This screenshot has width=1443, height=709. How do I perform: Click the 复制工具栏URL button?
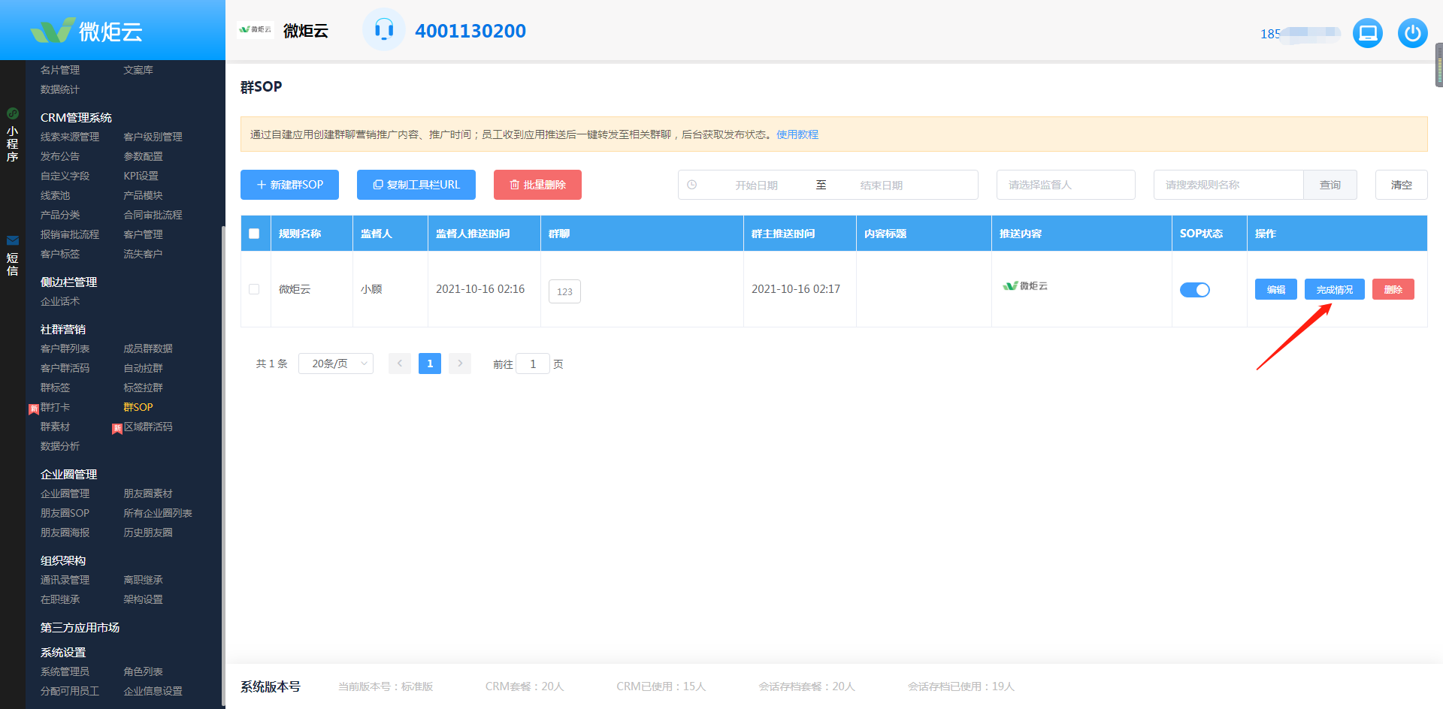tap(416, 185)
